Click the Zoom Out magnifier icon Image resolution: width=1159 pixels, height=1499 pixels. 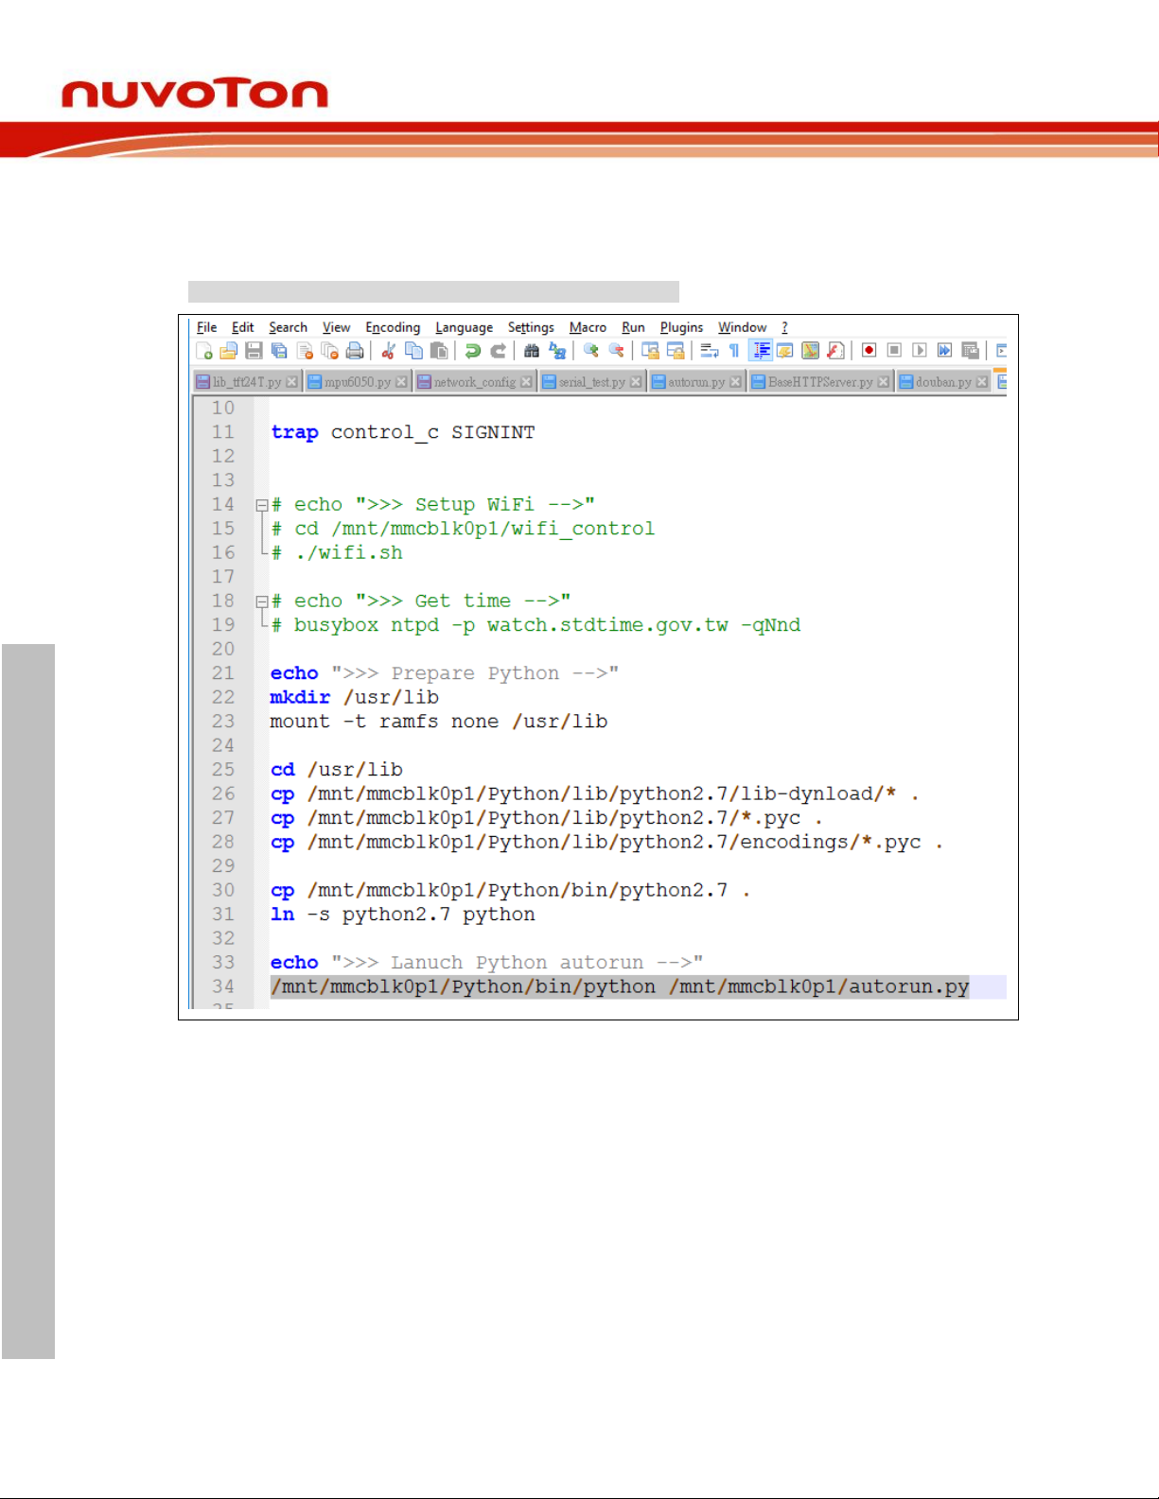[617, 351]
